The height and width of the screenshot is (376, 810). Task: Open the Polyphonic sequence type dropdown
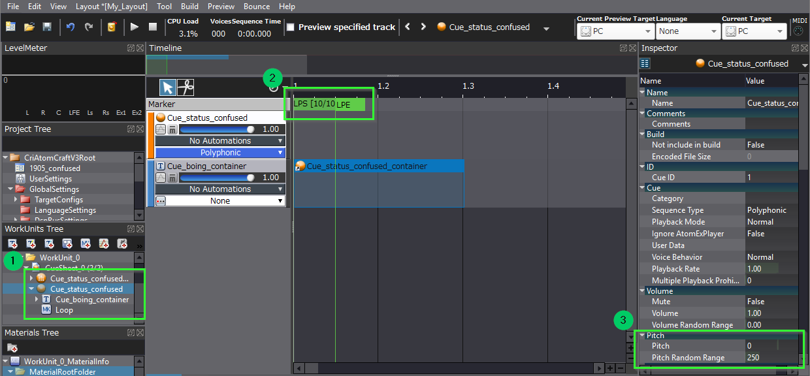tap(220, 153)
